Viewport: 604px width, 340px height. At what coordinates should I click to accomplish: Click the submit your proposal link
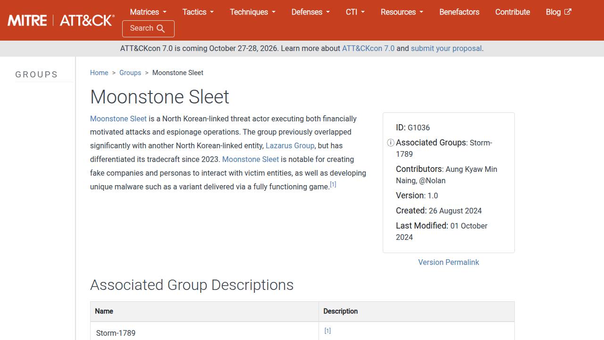tap(446, 48)
